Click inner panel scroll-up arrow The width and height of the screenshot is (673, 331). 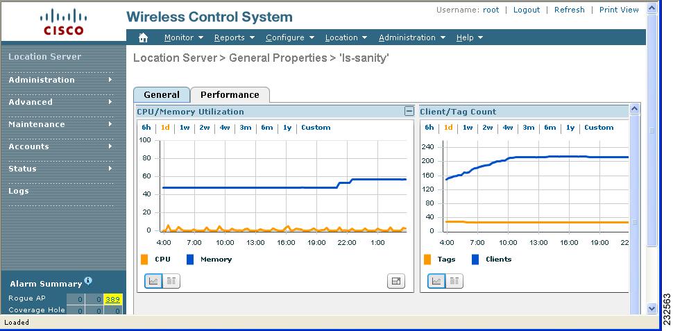pyautogui.click(x=634, y=109)
